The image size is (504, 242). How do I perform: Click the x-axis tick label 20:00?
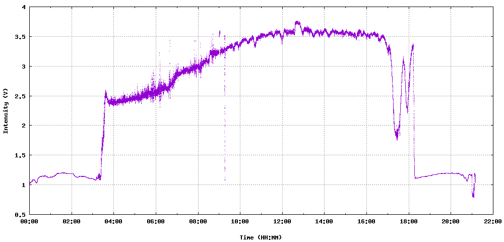point(451,222)
